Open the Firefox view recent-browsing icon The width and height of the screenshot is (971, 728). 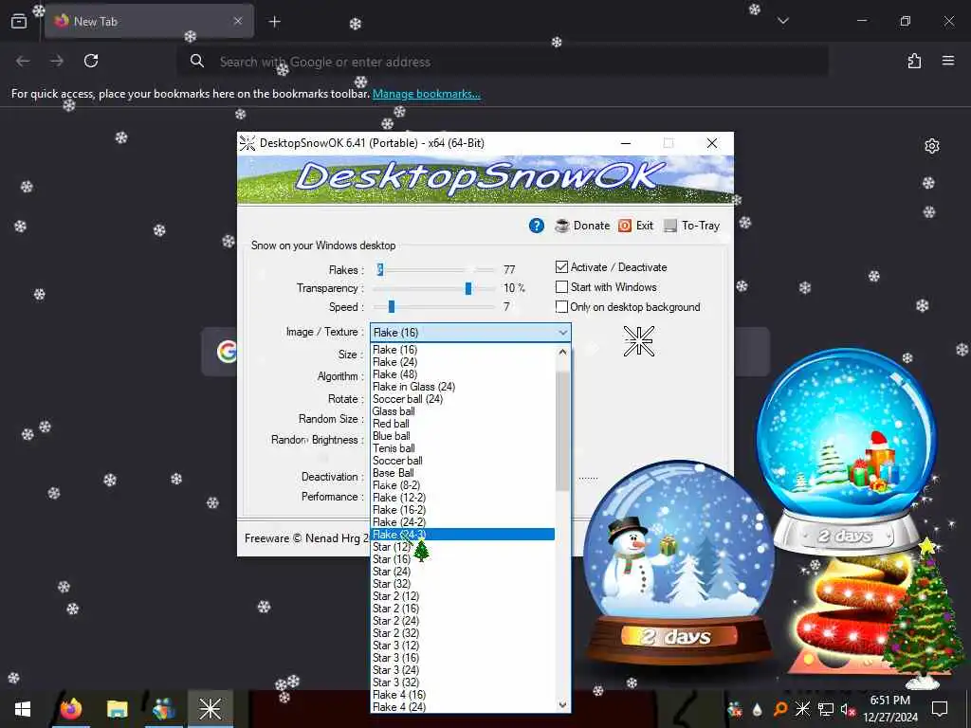19,22
